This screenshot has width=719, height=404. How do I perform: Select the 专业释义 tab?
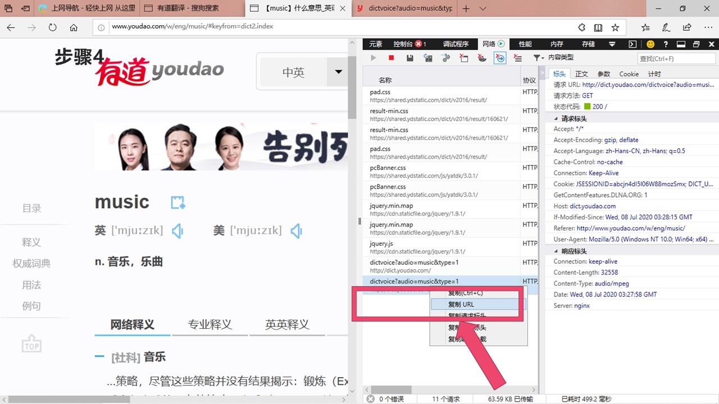[210, 324]
